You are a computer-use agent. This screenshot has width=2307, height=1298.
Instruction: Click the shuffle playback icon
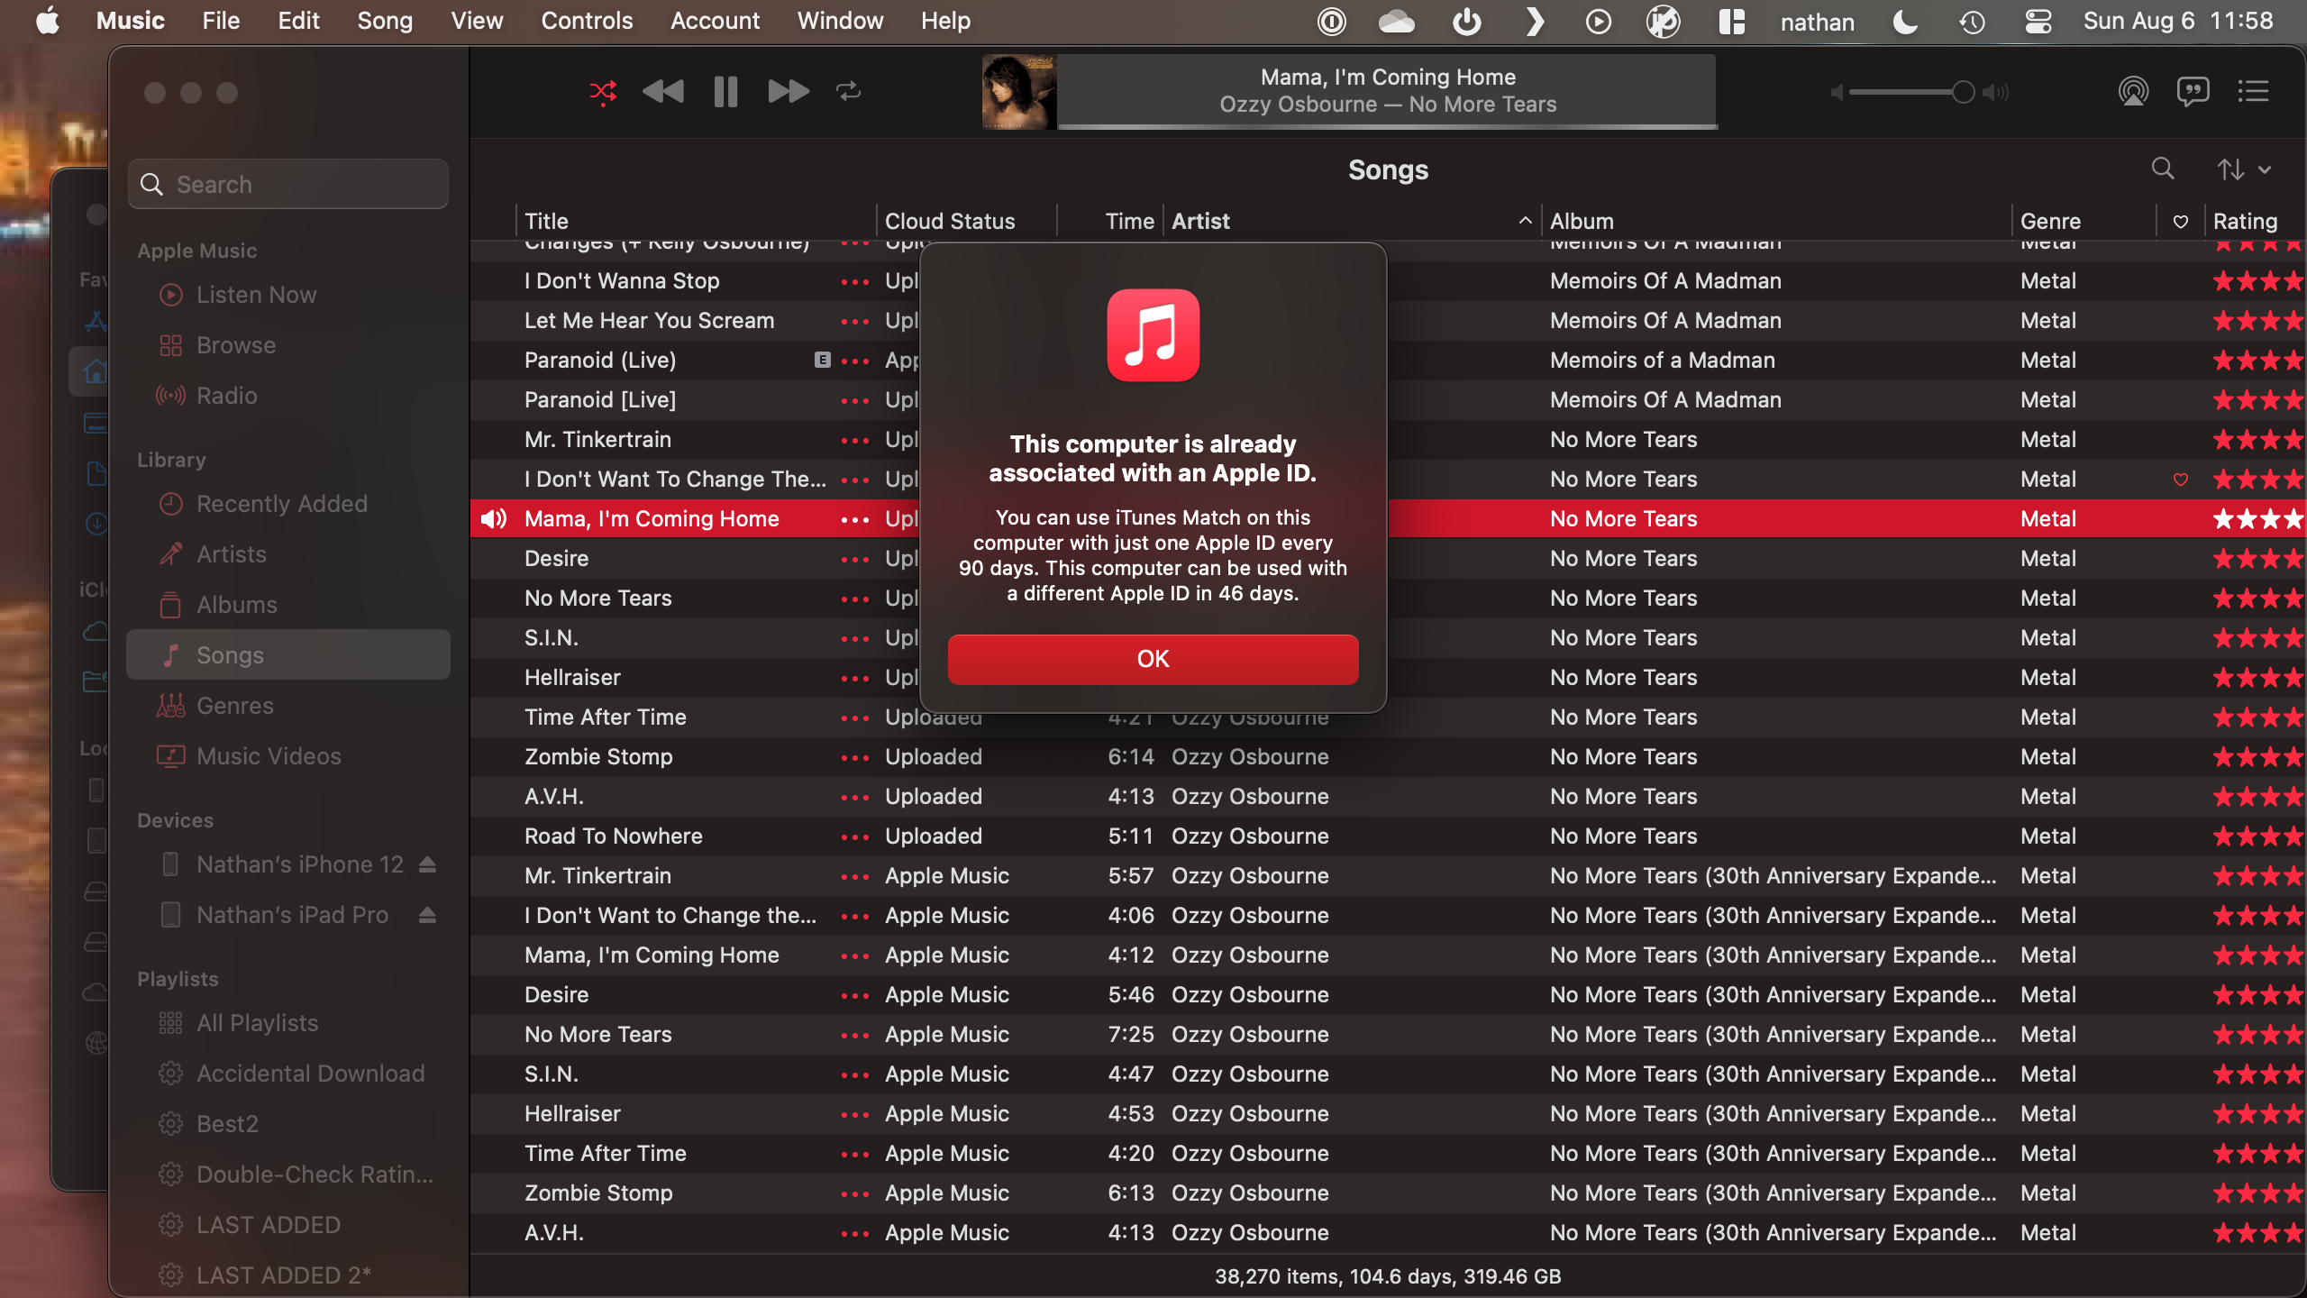point(602,90)
